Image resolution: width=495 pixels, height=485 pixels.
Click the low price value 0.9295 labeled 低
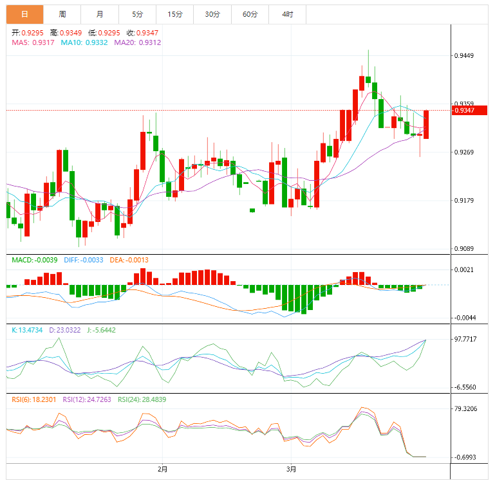pos(109,33)
